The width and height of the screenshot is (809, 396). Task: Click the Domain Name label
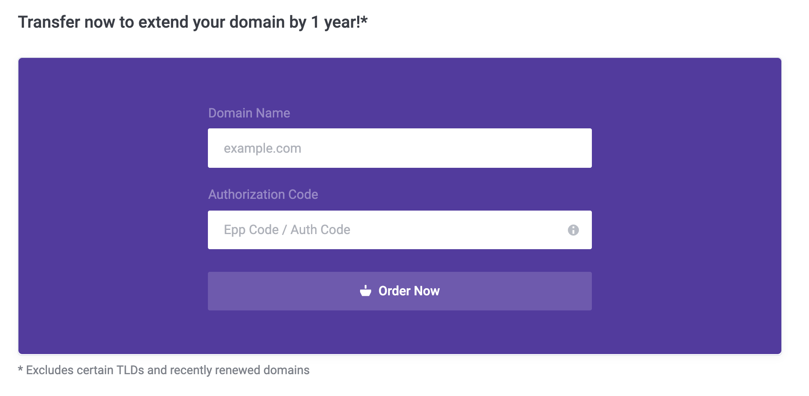click(249, 113)
